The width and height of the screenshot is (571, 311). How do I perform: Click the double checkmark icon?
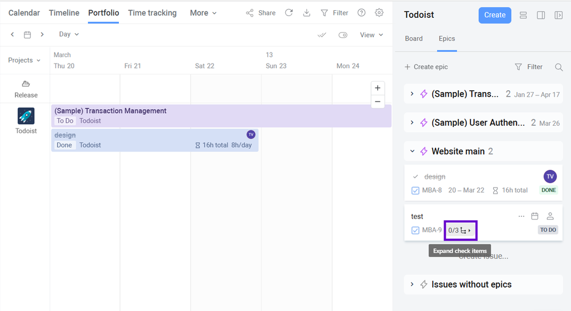click(322, 35)
